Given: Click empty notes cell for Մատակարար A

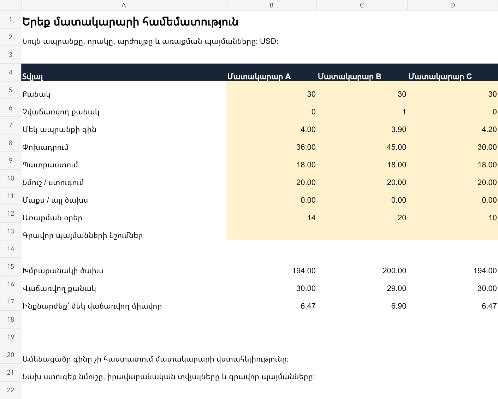Looking at the screenshot, I should pyautogui.click(x=271, y=231).
